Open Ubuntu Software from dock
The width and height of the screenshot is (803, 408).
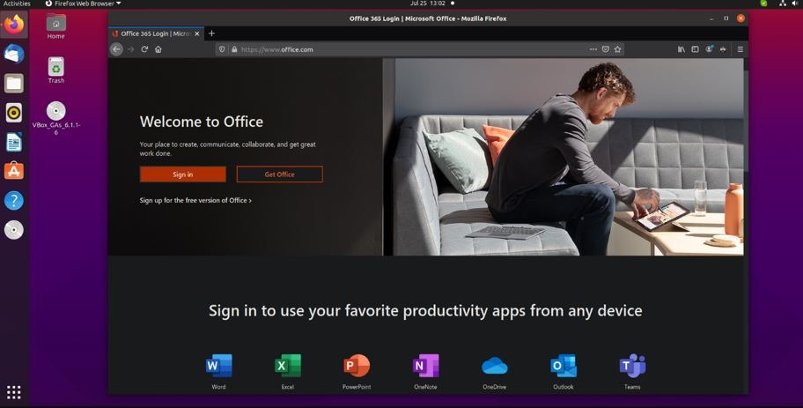[14, 171]
